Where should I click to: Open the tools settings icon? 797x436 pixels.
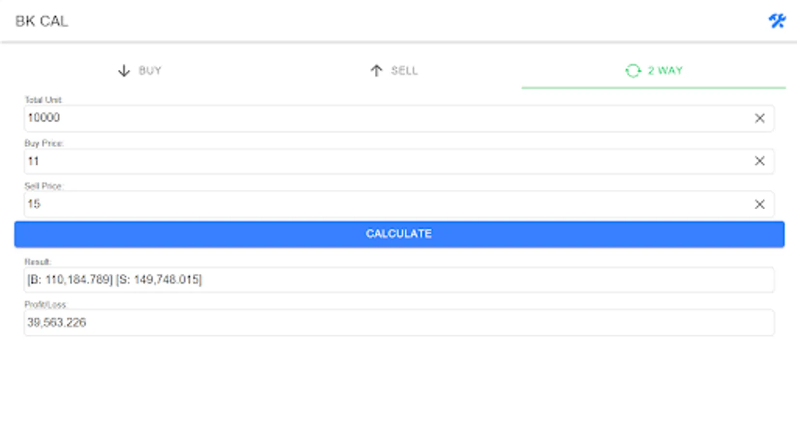[777, 21]
